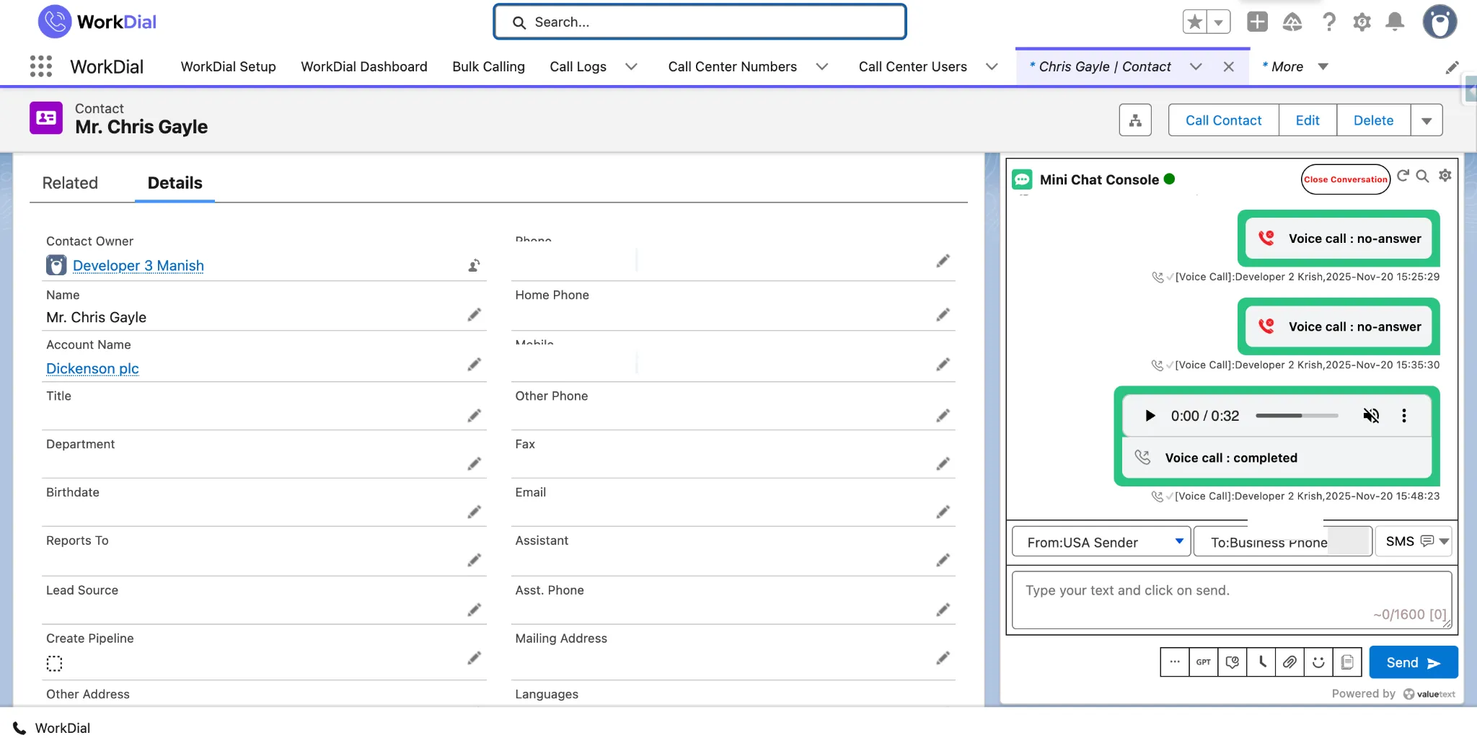Expand Call Center Numbers chevron
The image size is (1477, 748).
[x=821, y=67]
